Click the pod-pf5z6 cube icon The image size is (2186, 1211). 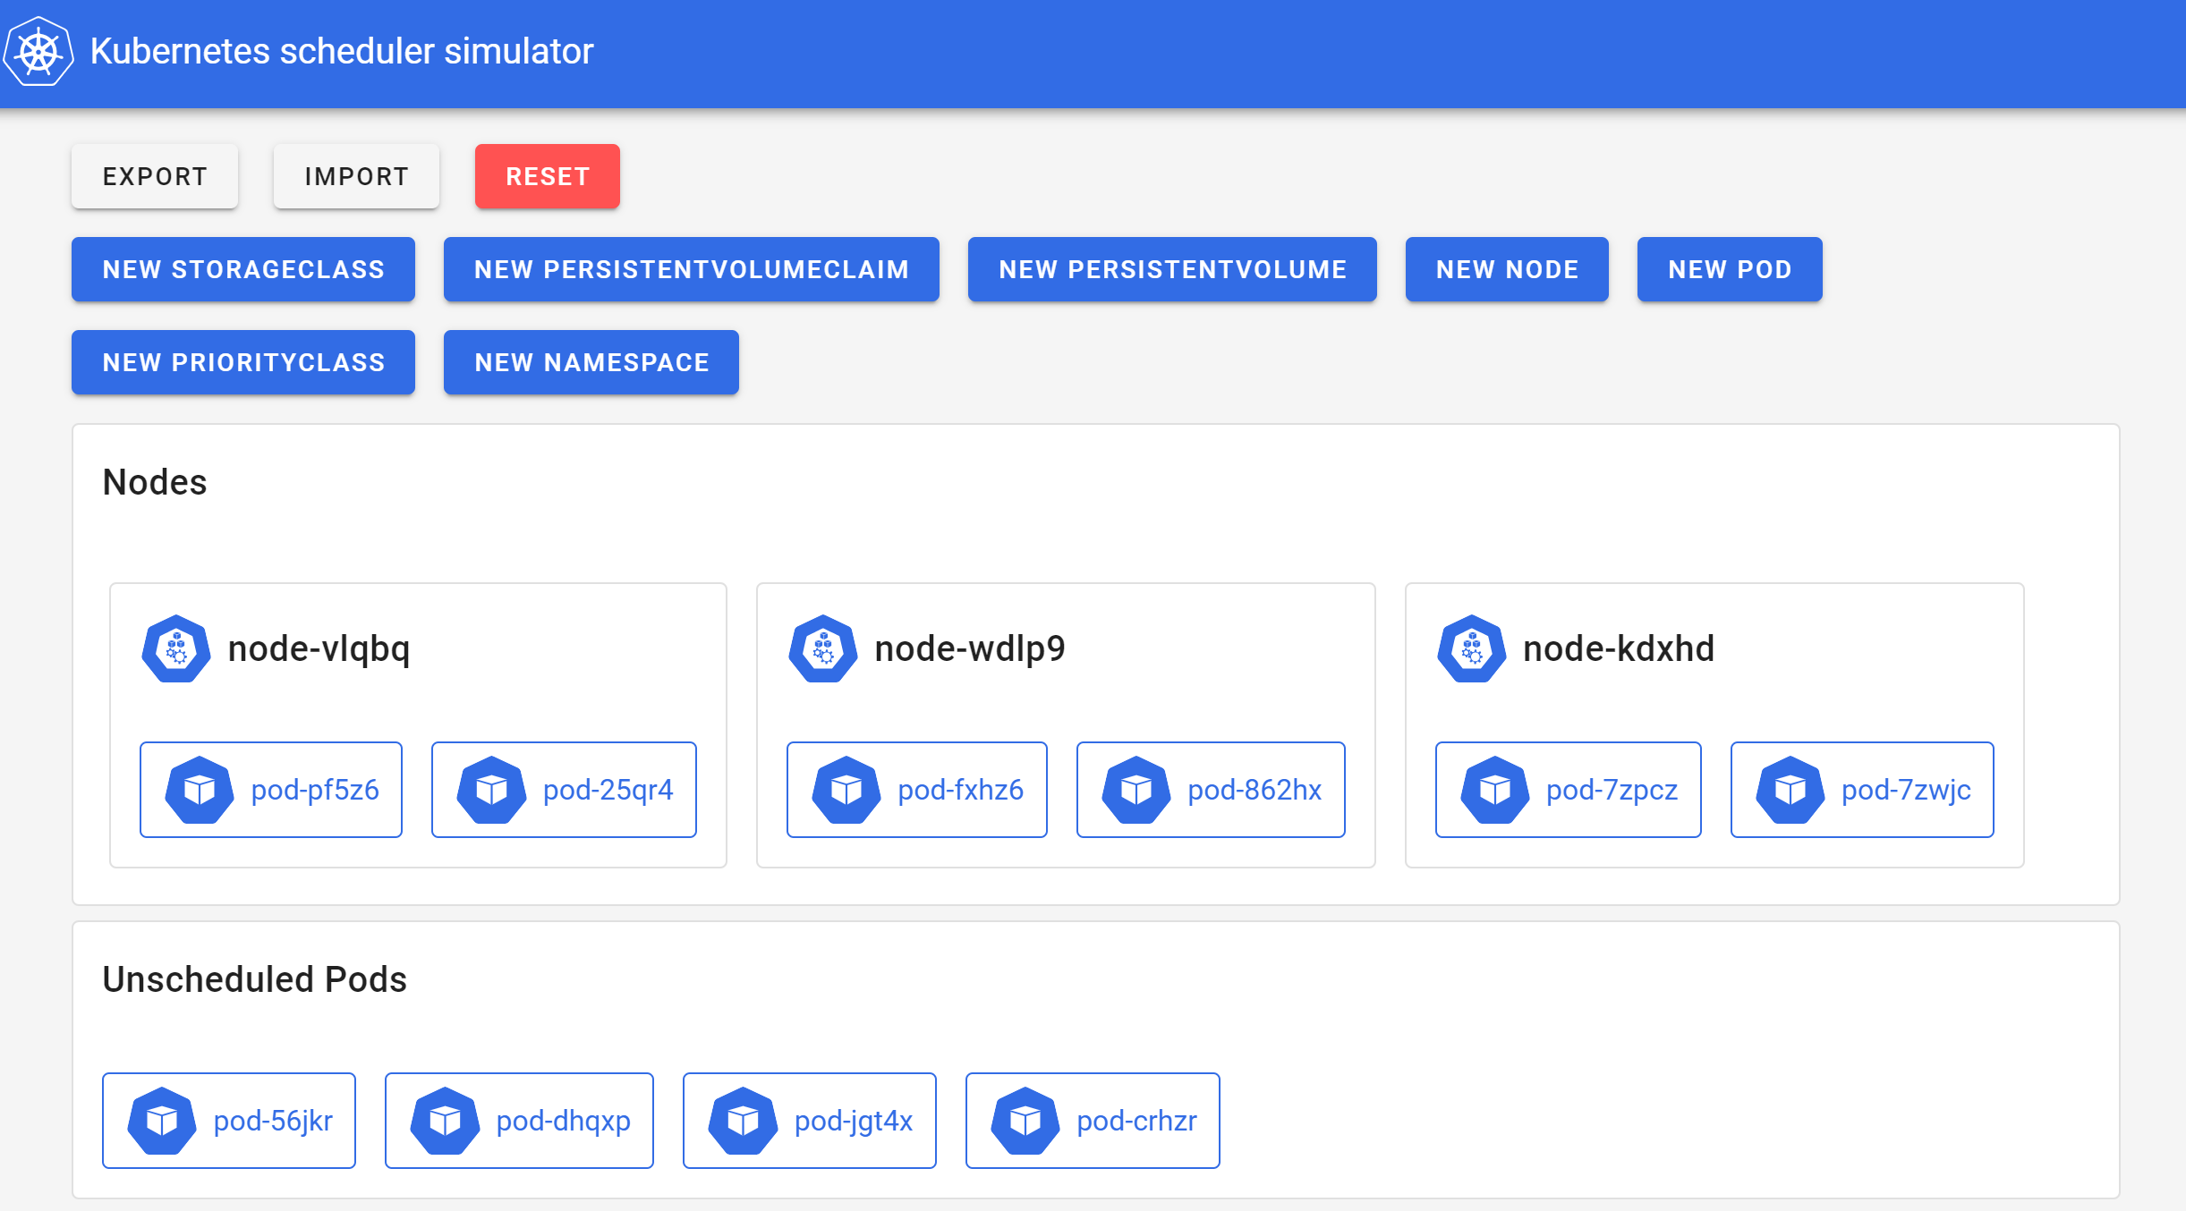200,790
